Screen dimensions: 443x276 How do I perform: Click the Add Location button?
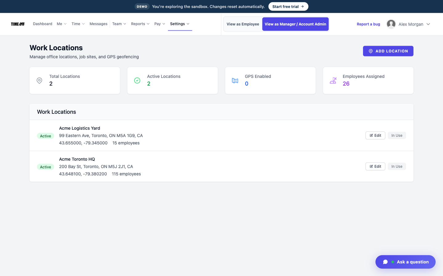pos(388,51)
